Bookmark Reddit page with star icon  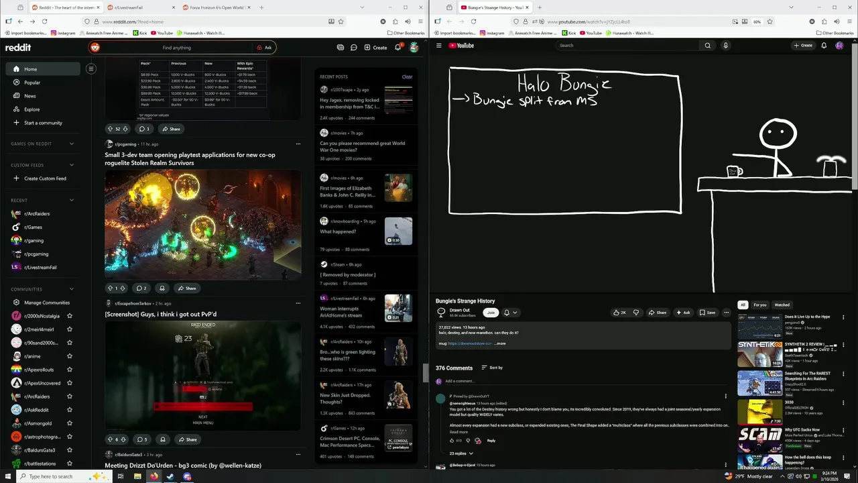[341, 21]
